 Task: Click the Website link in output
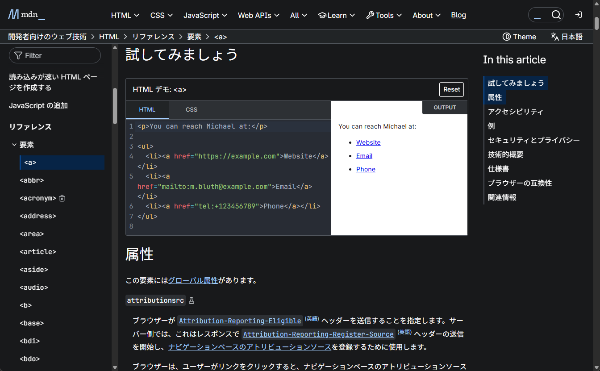click(368, 142)
